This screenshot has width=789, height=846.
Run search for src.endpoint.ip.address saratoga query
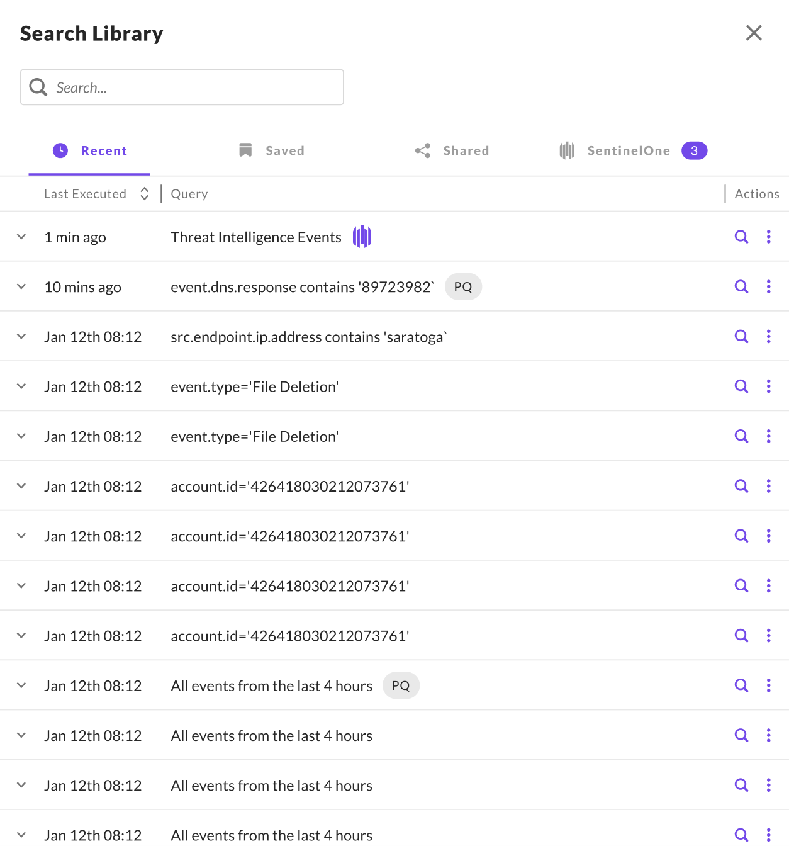tap(741, 336)
